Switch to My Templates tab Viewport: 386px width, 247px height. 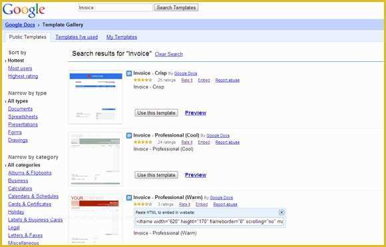pyautogui.click(x=122, y=37)
